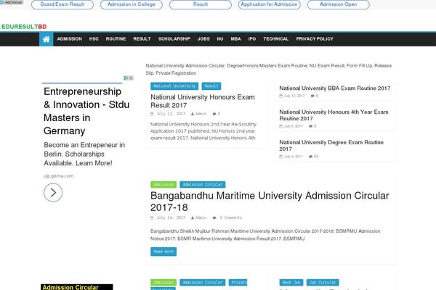The height and width of the screenshot is (290, 436).
Task: Click the bottom-row green Admission tag
Action: click(x=163, y=283)
